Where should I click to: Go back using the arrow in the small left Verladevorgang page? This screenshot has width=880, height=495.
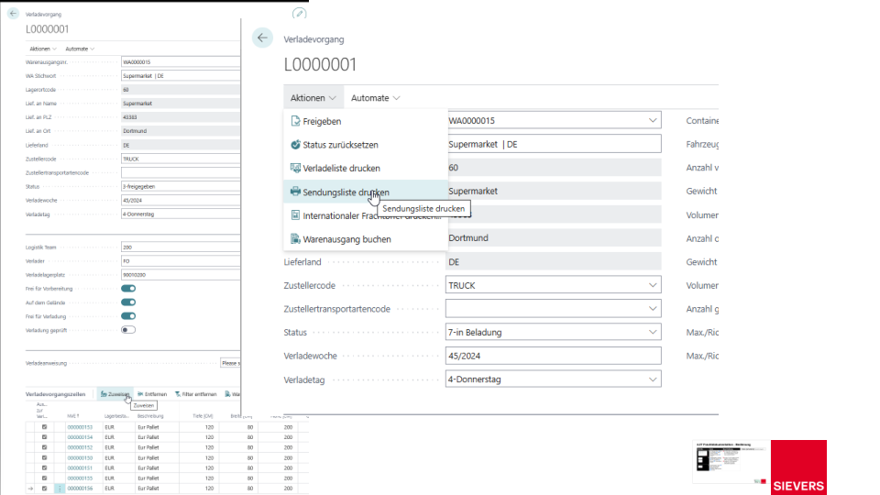[x=13, y=14]
